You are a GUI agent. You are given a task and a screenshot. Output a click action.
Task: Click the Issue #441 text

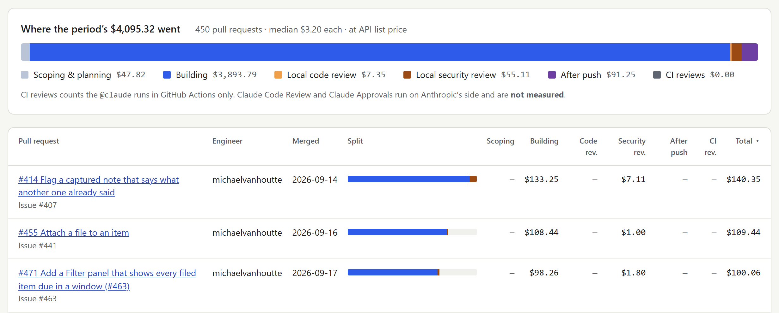[x=37, y=246]
